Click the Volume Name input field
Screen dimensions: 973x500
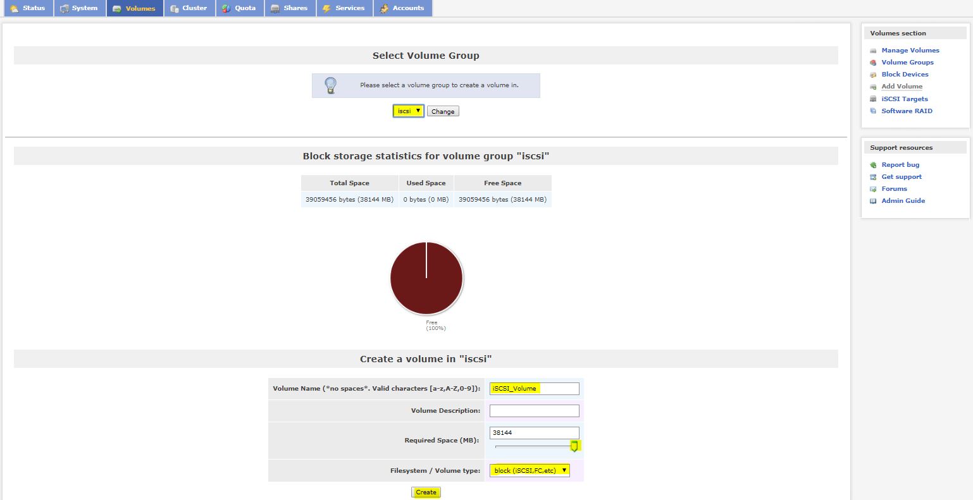tap(534, 389)
